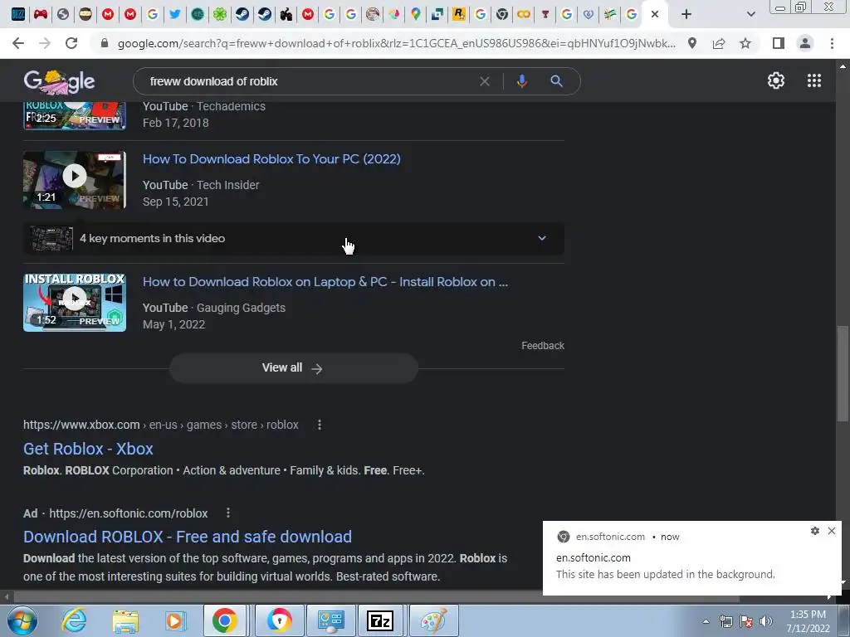
Task: Start a voice search with the microphone
Action: point(521,81)
